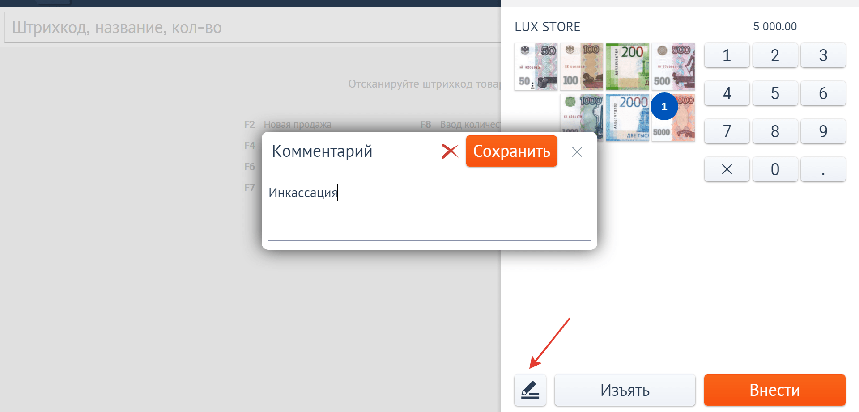Tap keypad digit 7
The height and width of the screenshot is (412, 859).
pyautogui.click(x=727, y=131)
